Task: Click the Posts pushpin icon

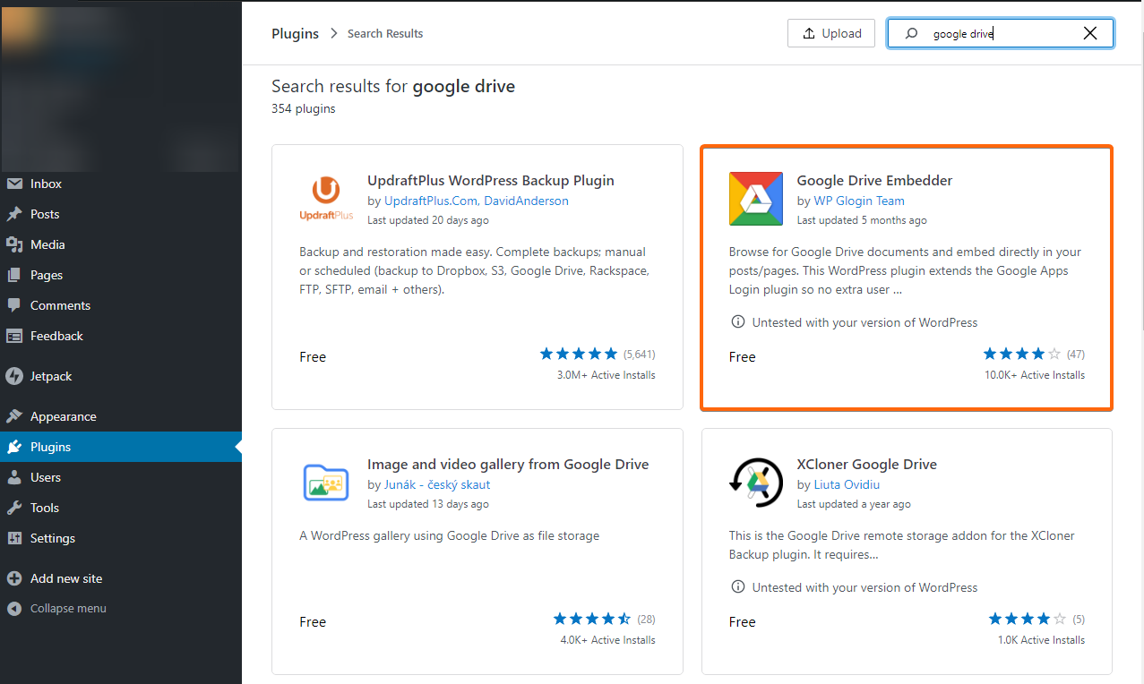Action: pyautogui.click(x=14, y=214)
